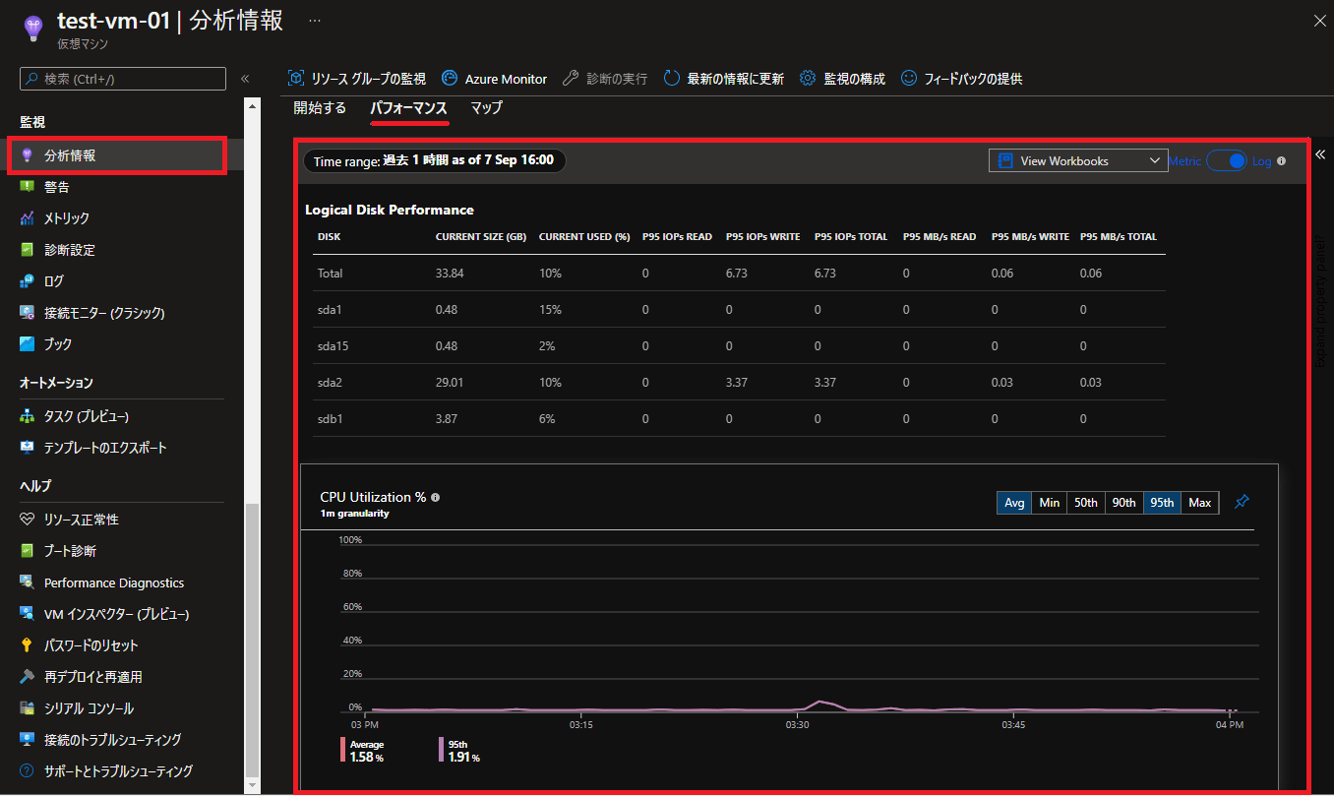This screenshot has height=796, width=1334.
Task: Switch to the マップ tab
Action: [x=486, y=108]
